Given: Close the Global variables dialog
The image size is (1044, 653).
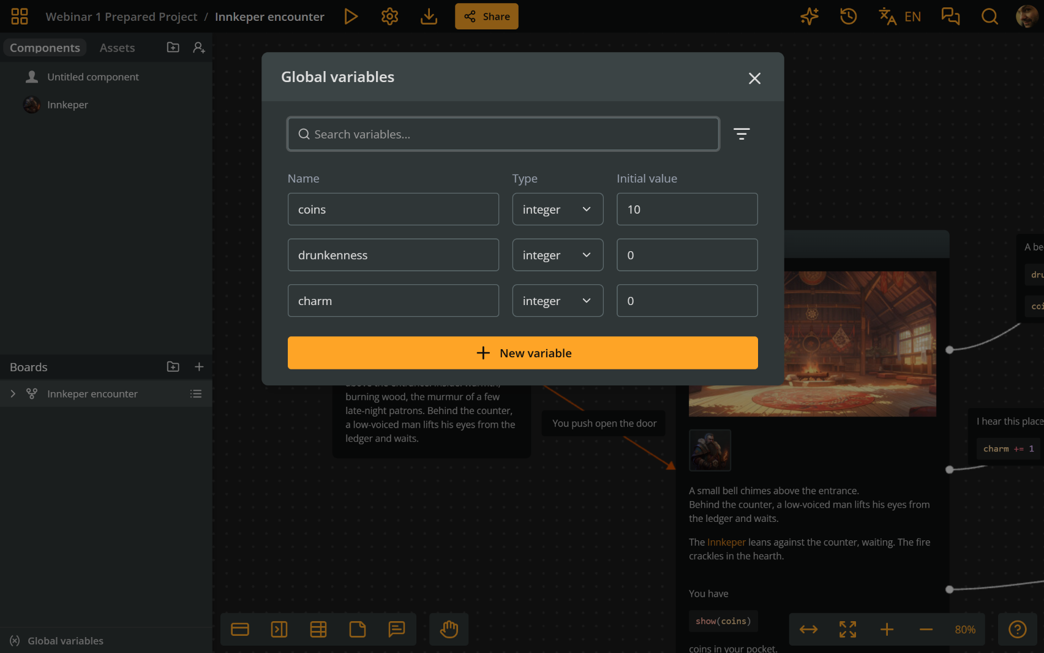Looking at the screenshot, I should (754, 78).
